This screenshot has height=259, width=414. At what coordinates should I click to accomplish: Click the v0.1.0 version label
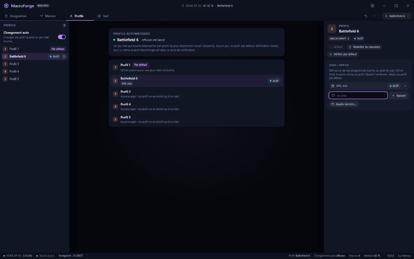point(390,256)
